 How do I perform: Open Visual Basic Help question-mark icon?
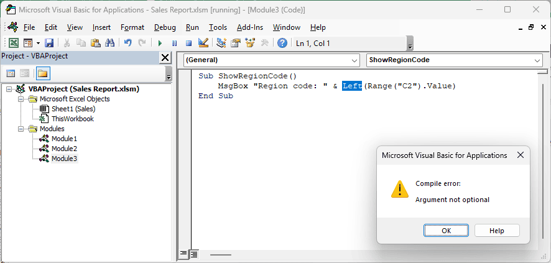coord(282,43)
